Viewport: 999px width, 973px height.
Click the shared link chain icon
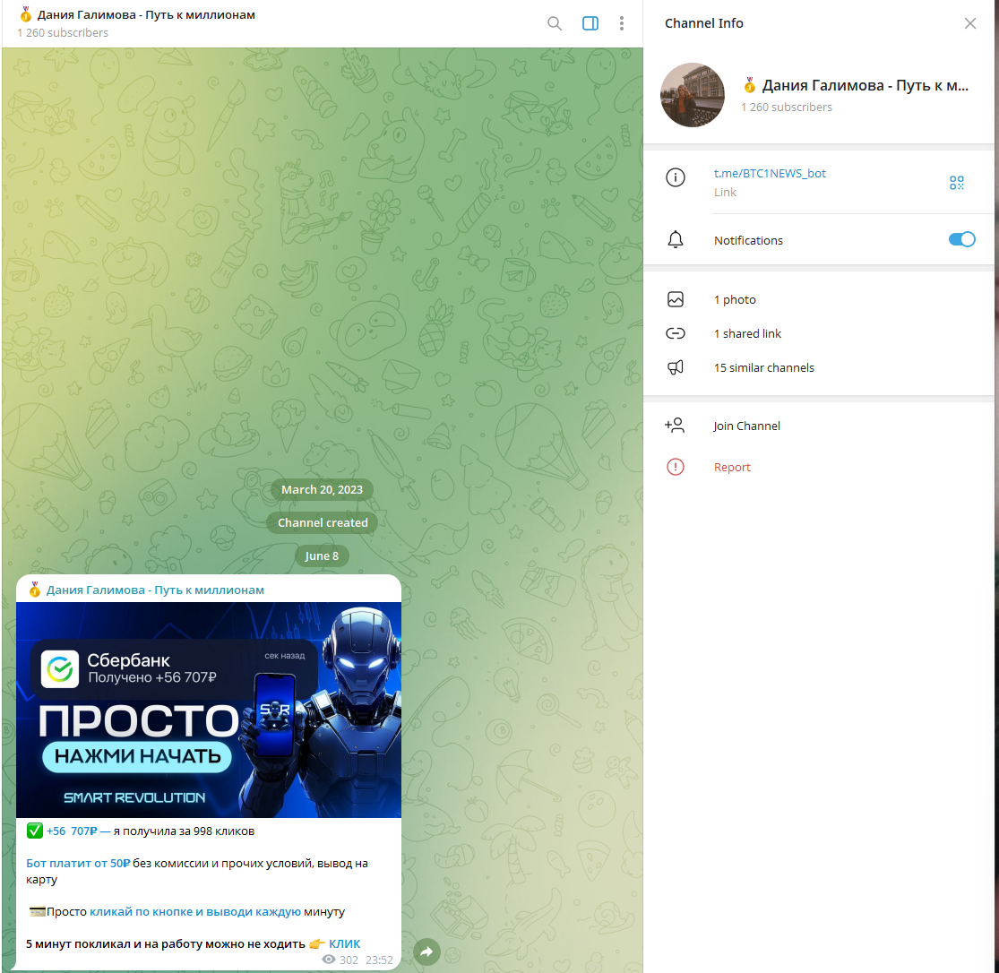[x=676, y=333]
